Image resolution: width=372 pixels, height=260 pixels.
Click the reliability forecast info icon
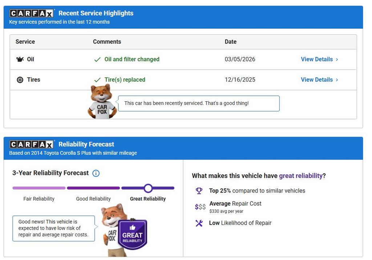point(96,173)
